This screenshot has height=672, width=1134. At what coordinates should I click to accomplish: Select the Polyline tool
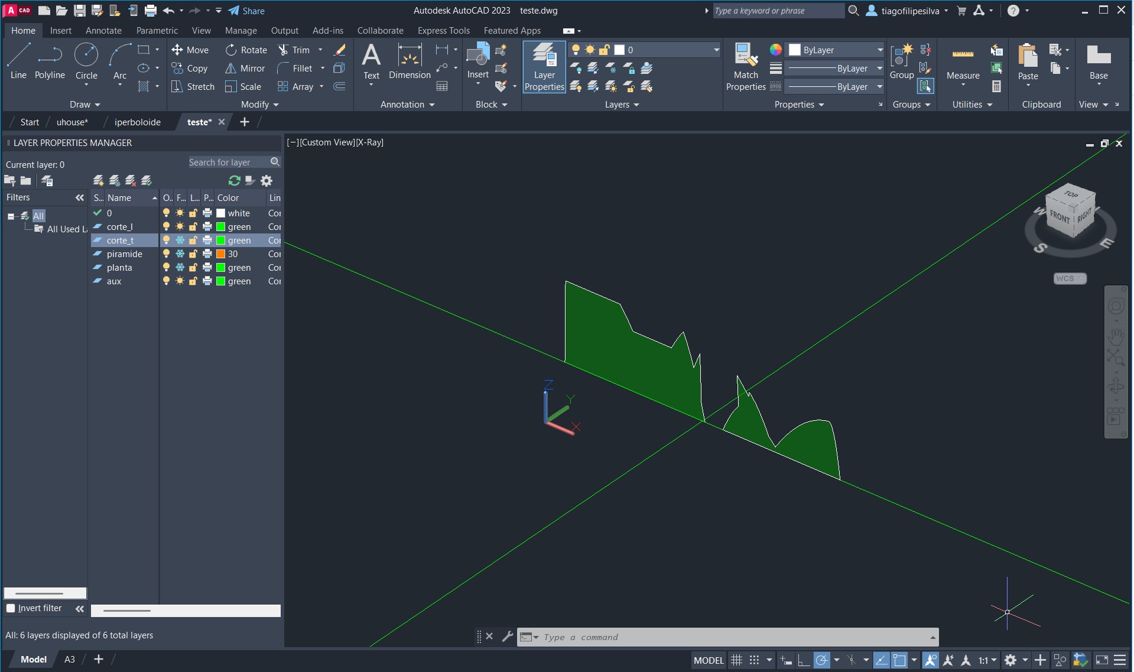point(50,61)
